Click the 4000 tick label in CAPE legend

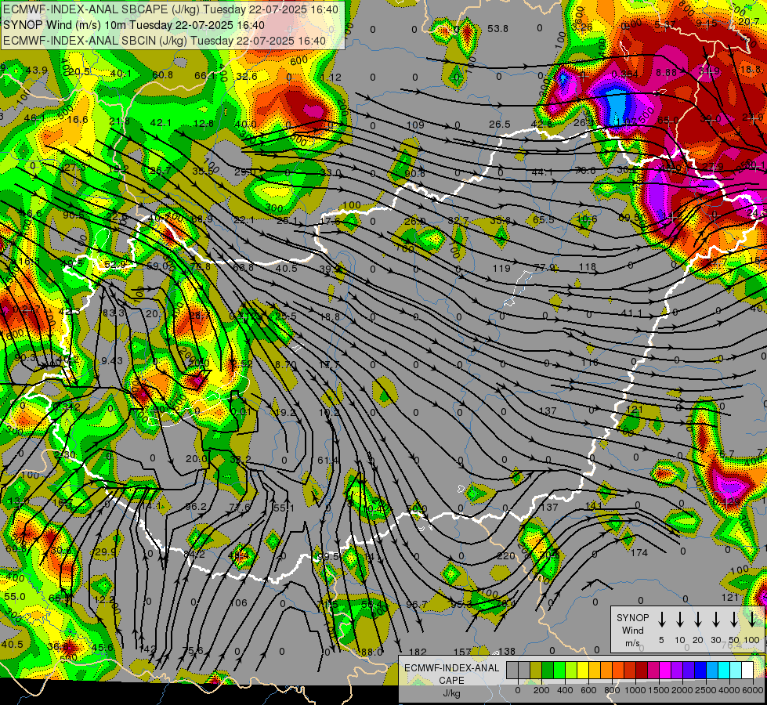coord(729,690)
